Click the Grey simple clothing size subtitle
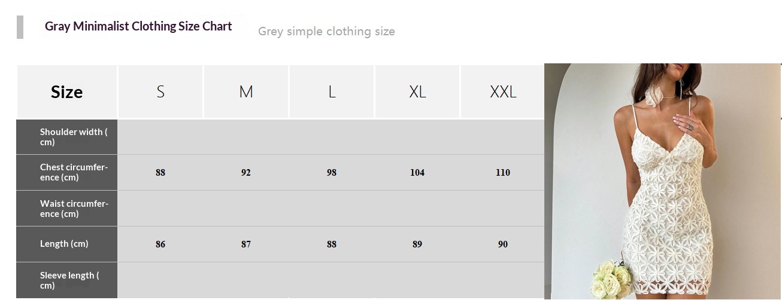Image resolution: width=782 pixels, height=300 pixels. click(x=326, y=31)
